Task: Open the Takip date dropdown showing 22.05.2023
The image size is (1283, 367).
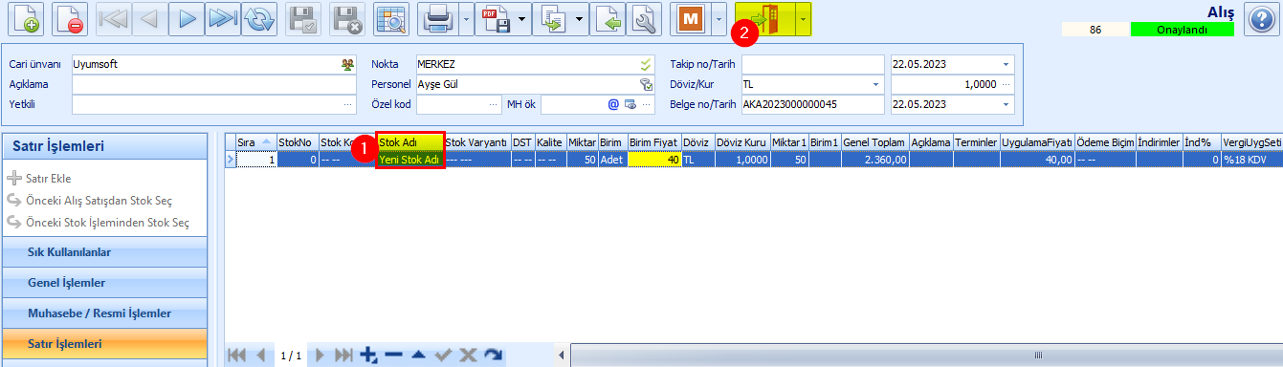Action: click(x=1006, y=64)
